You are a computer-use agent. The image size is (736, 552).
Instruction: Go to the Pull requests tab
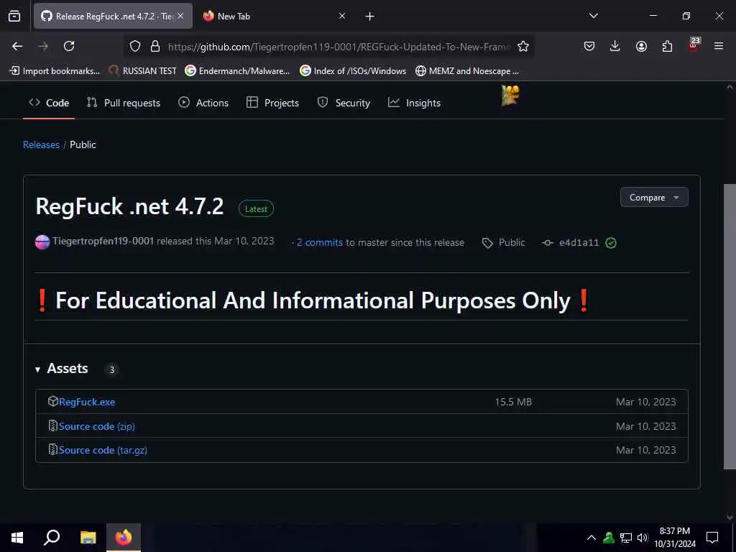tap(124, 103)
